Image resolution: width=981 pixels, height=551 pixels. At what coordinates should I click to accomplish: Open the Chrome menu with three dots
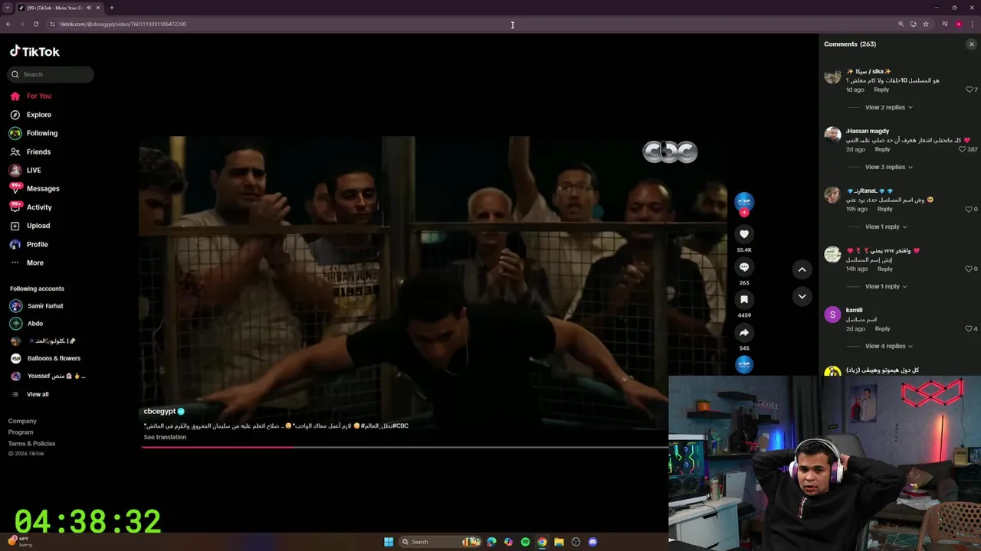pyautogui.click(x=972, y=24)
